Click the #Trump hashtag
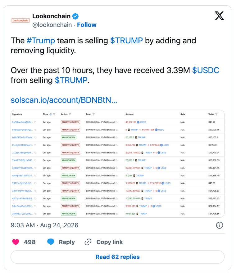This screenshot has height=275, width=236. [x=41, y=41]
